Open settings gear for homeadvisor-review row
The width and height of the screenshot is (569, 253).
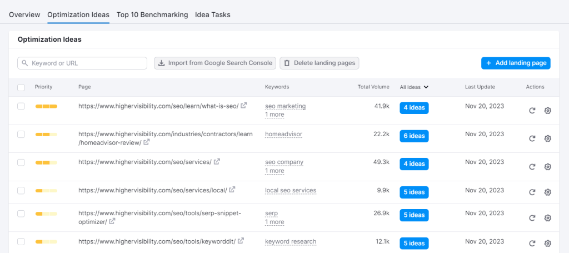point(547,138)
